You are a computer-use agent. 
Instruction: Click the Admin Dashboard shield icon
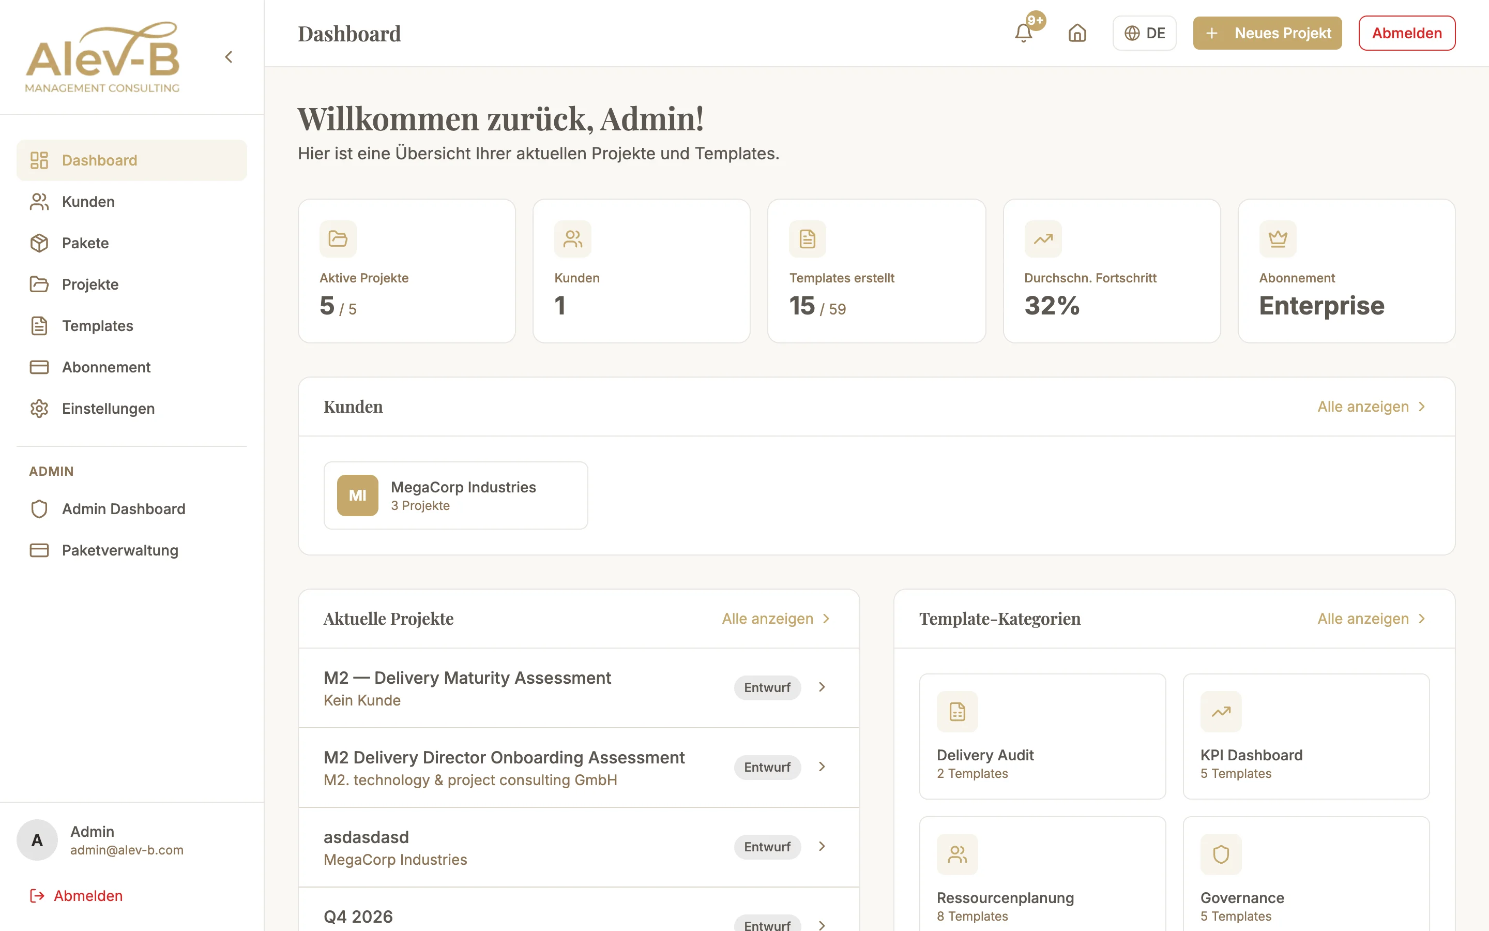(x=39, y=508)
